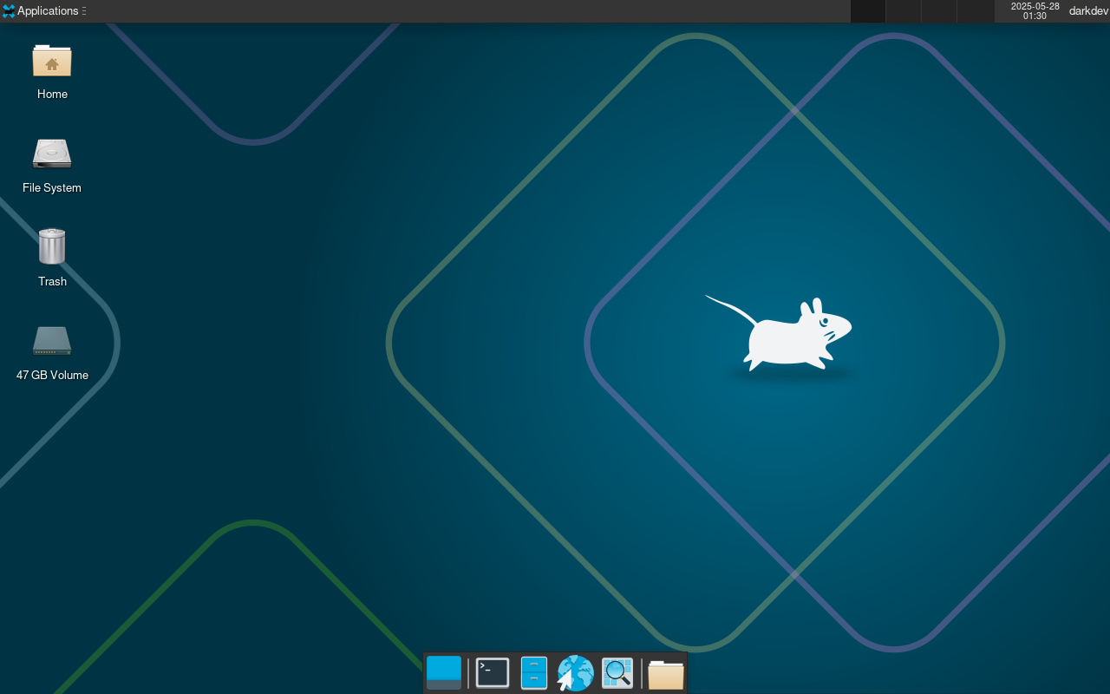Open the folder directory menu in dock
Screen dimensions: 1110x694
666,674
